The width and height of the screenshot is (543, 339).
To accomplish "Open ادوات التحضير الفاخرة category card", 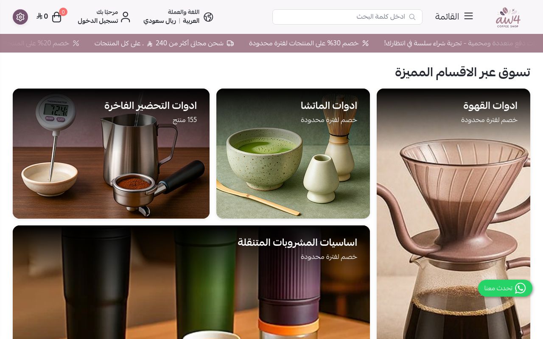I will point(111,153).
